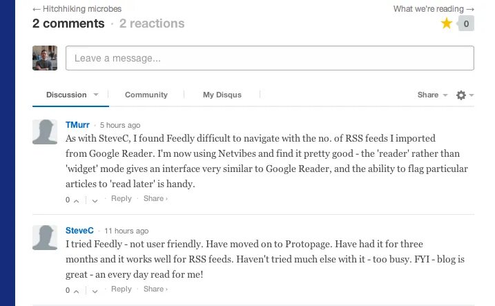The height and width of the screenshot is (306, 495).
Task: Upvote SteveC's comment
Action: (76, 290)
